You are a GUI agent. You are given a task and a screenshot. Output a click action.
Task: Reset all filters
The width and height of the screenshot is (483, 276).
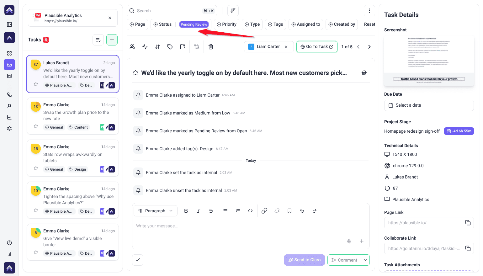tap(369, 24)
